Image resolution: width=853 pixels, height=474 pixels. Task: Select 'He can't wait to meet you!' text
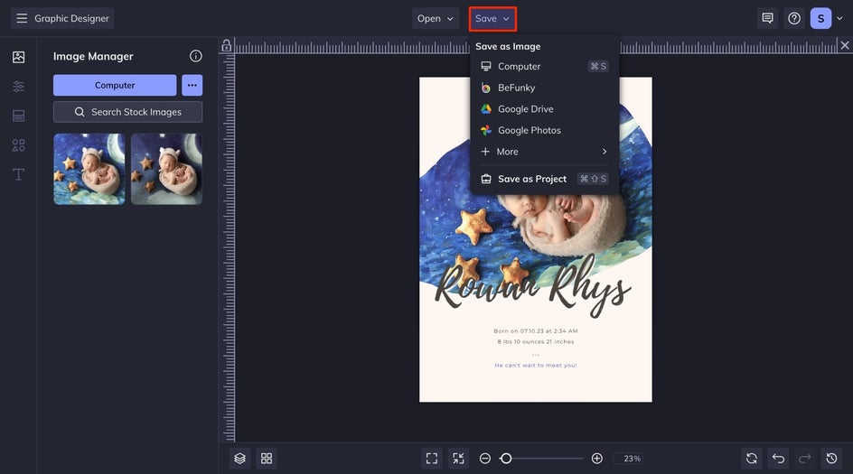coord(535,366)
